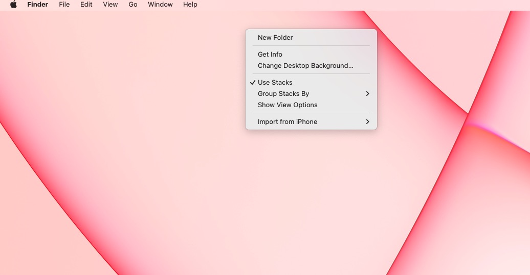The width and height of the screenshot is (530, 275).
Task: Expand the Group Stacks By submenu arrow
Action: coord(367,94)
